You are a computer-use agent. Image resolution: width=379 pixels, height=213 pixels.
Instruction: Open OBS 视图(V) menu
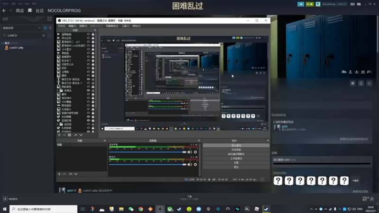point(83,26)
